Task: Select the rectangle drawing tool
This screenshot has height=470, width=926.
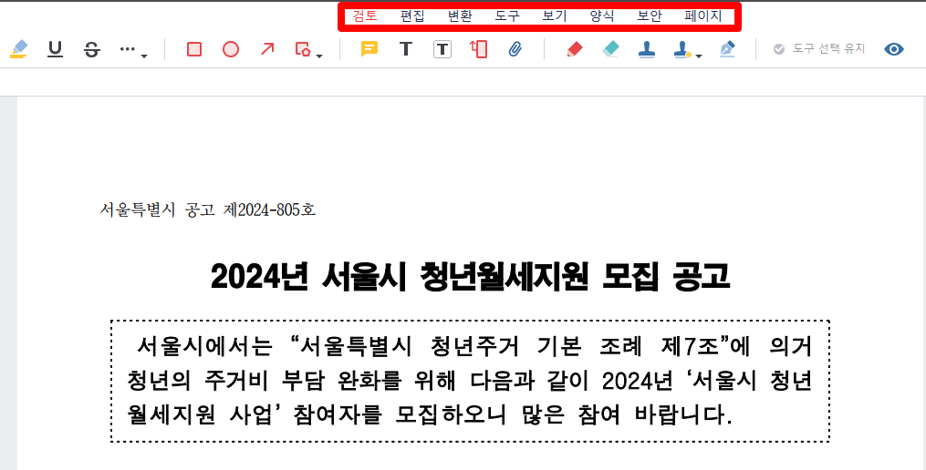Action: click(x=194, y=49)
